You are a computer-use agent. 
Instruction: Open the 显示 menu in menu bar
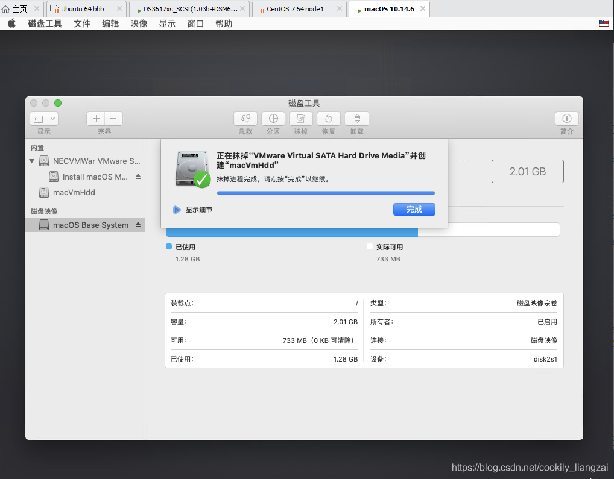167,23
